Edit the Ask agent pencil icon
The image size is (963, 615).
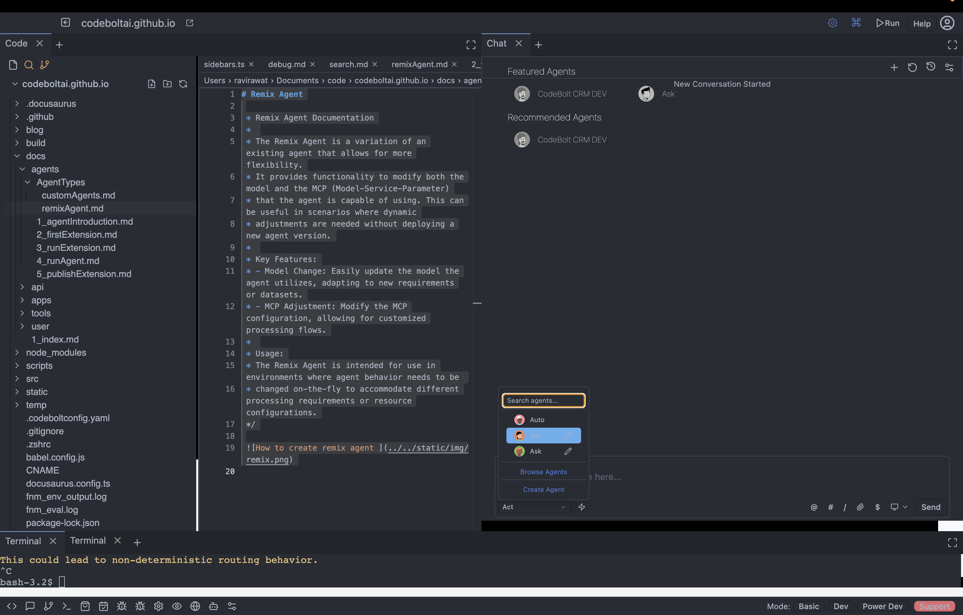(x=568, y=451)
